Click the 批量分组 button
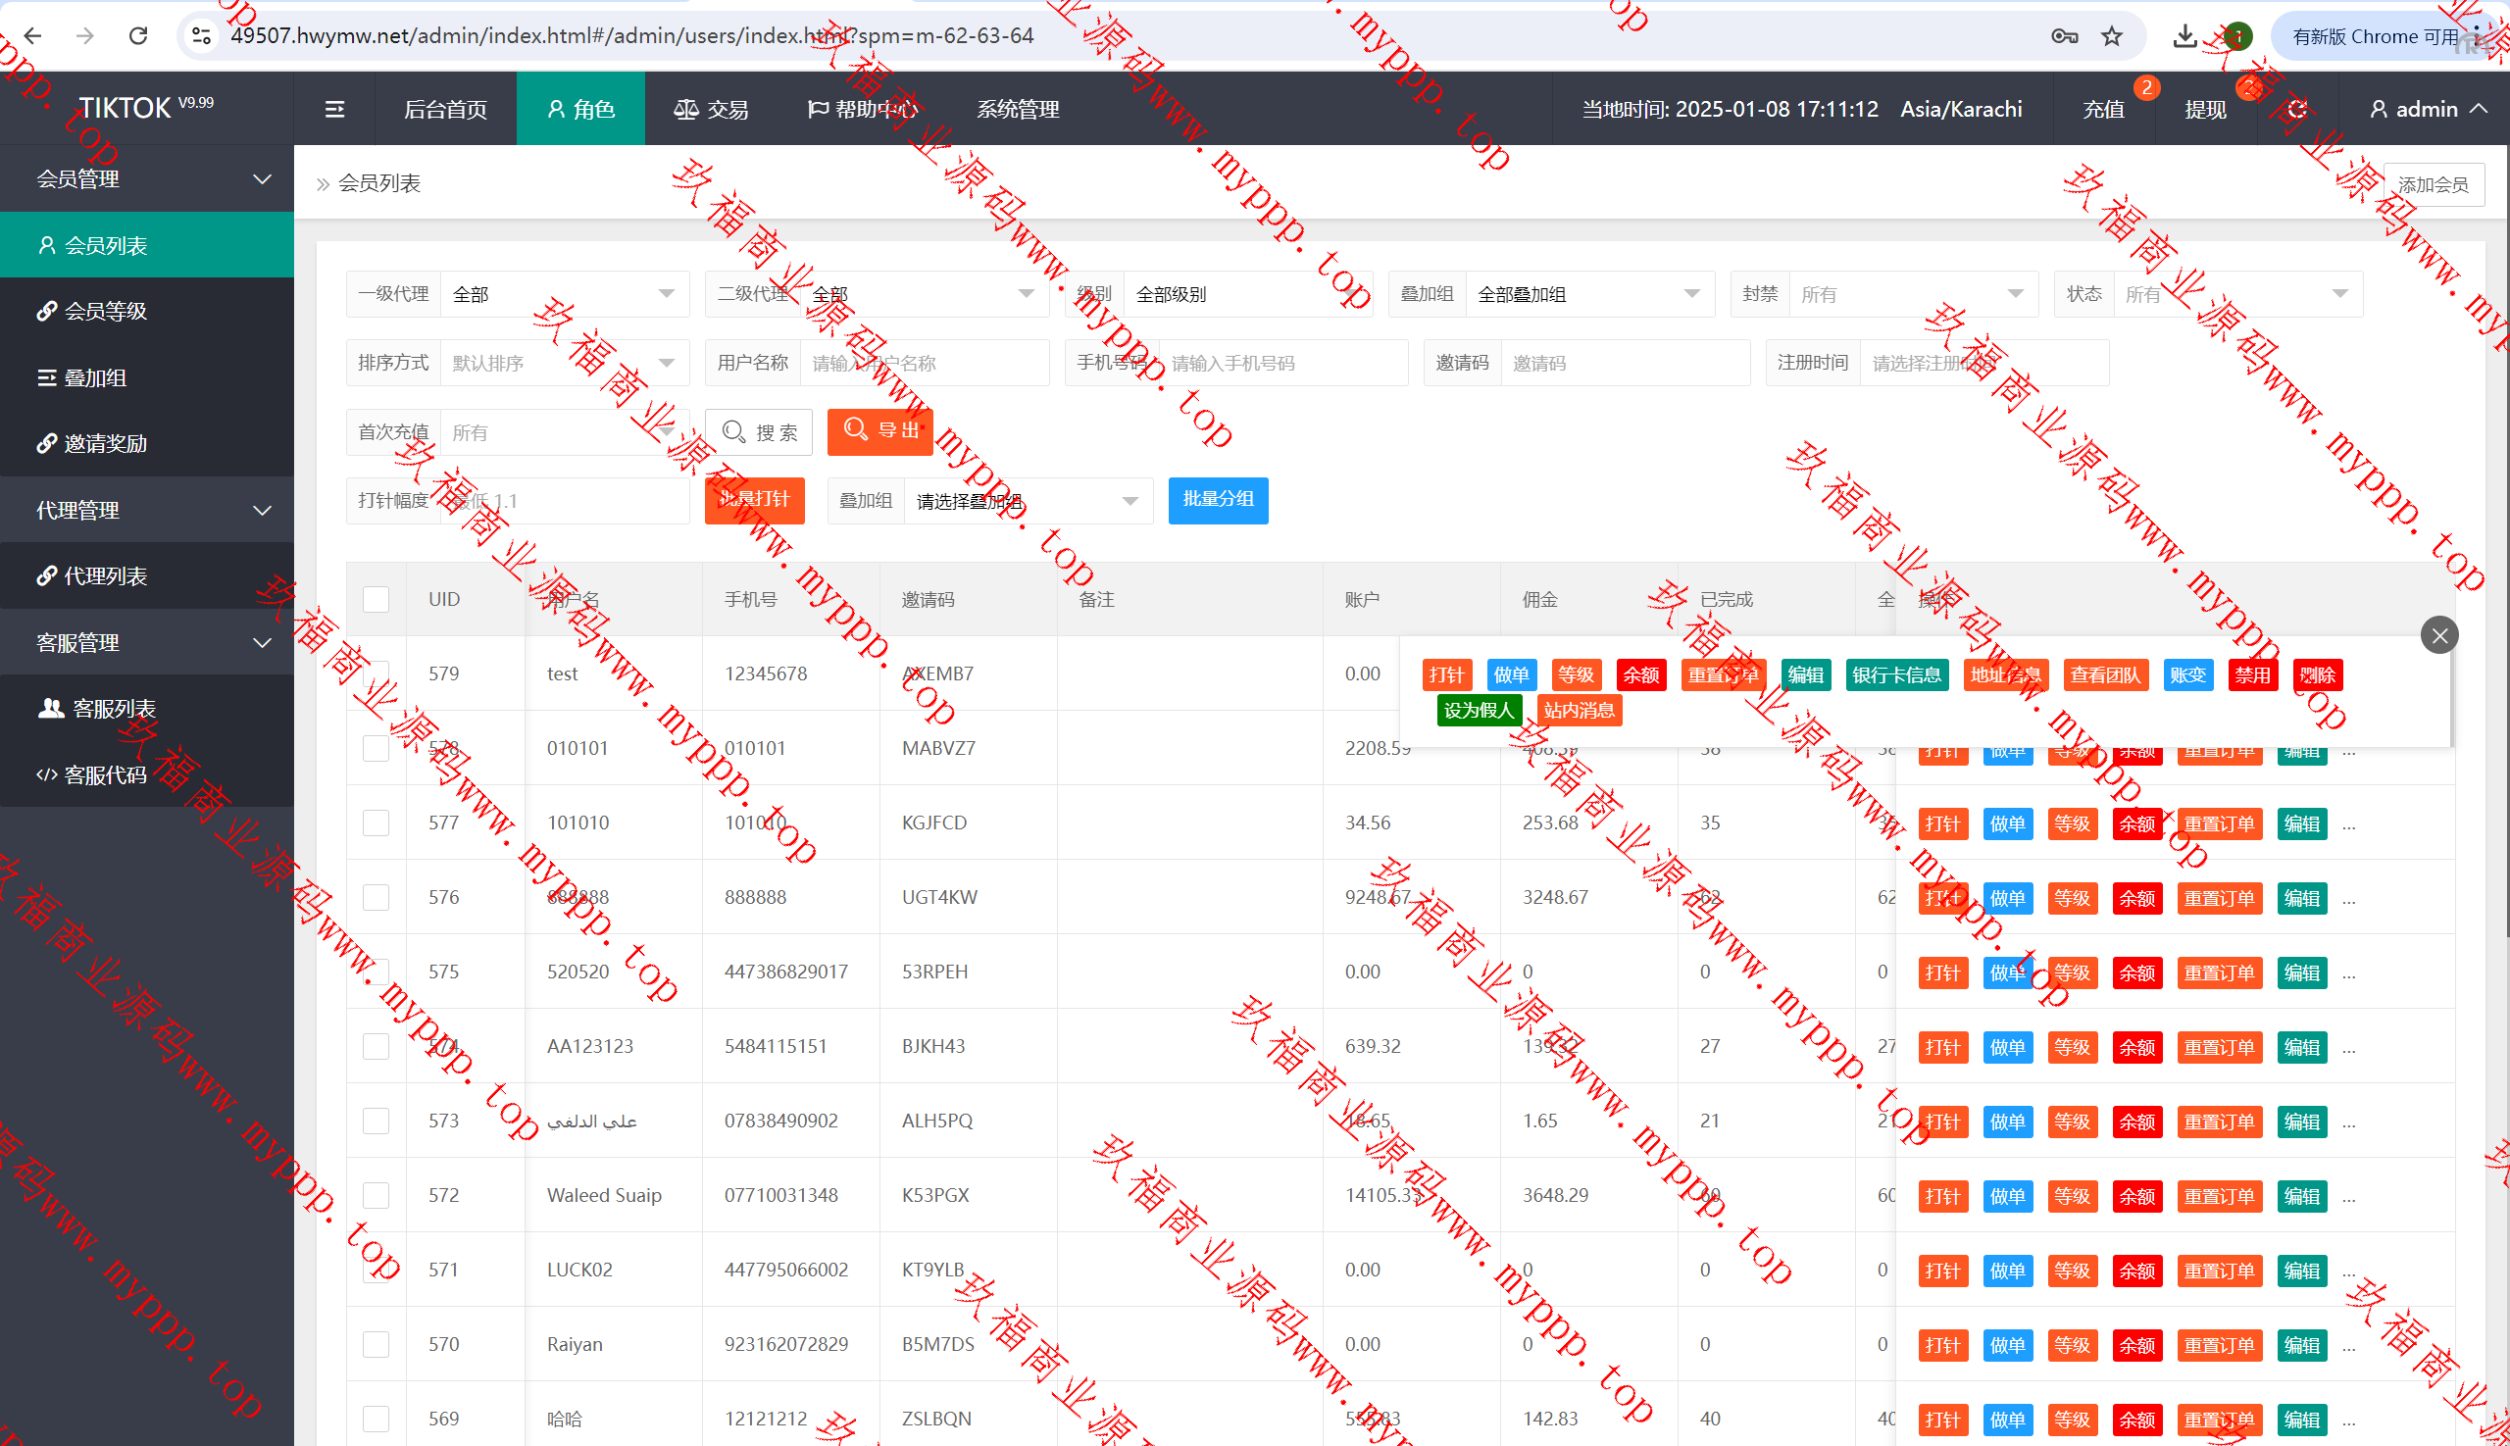Screen dimensions: 2510x1446 1218,500
